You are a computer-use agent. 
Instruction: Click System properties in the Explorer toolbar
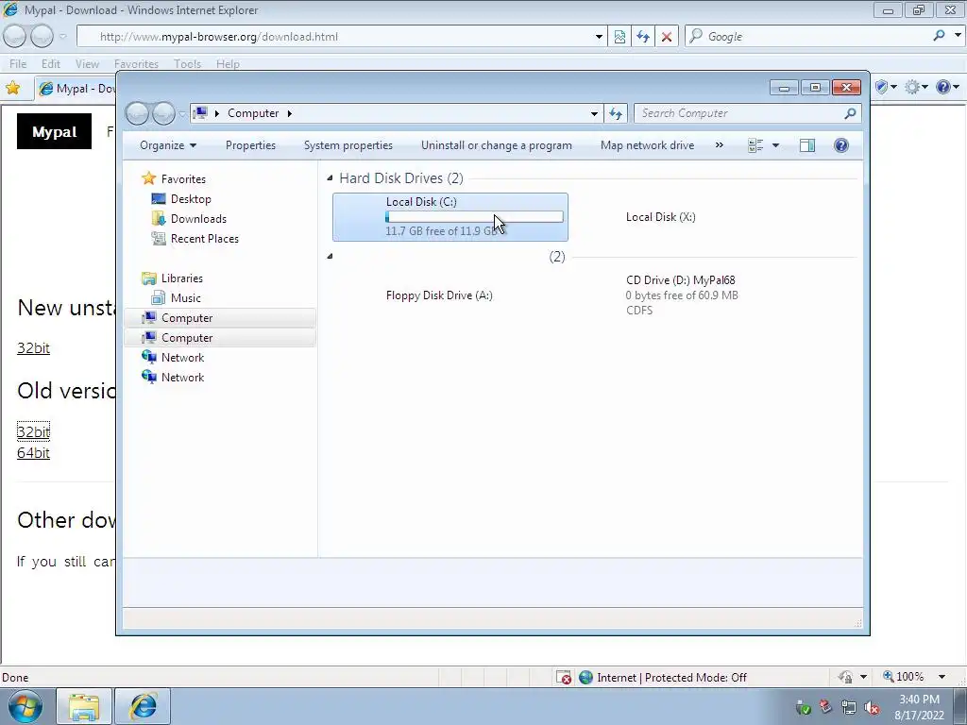tap(348, 145)
